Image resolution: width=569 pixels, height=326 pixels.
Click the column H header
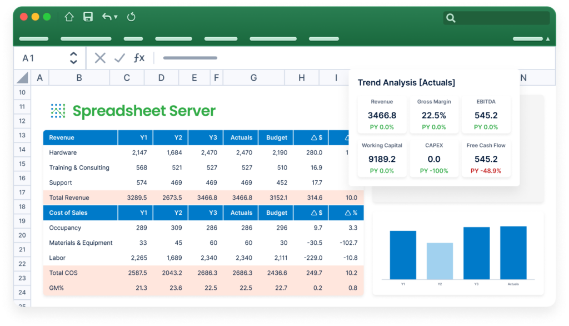[302, 78]
